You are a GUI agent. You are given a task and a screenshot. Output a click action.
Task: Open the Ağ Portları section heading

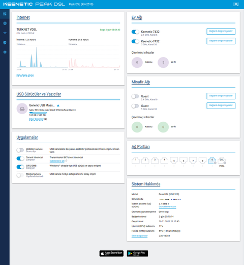[141, 147]
